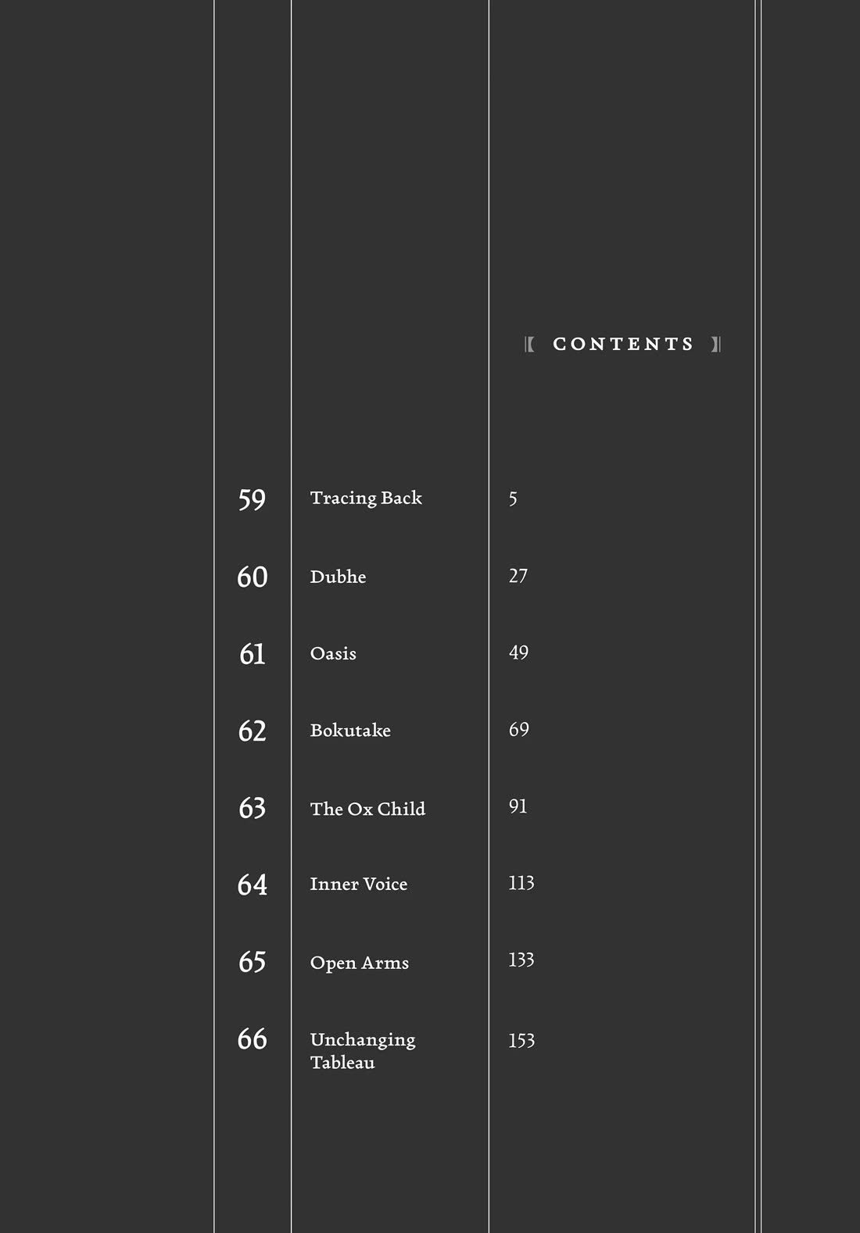Open the Open Arms chapter
Image resolution: width=860 pixels, height=1233 pixels.
pyautogui.click(x=359, y=963)
